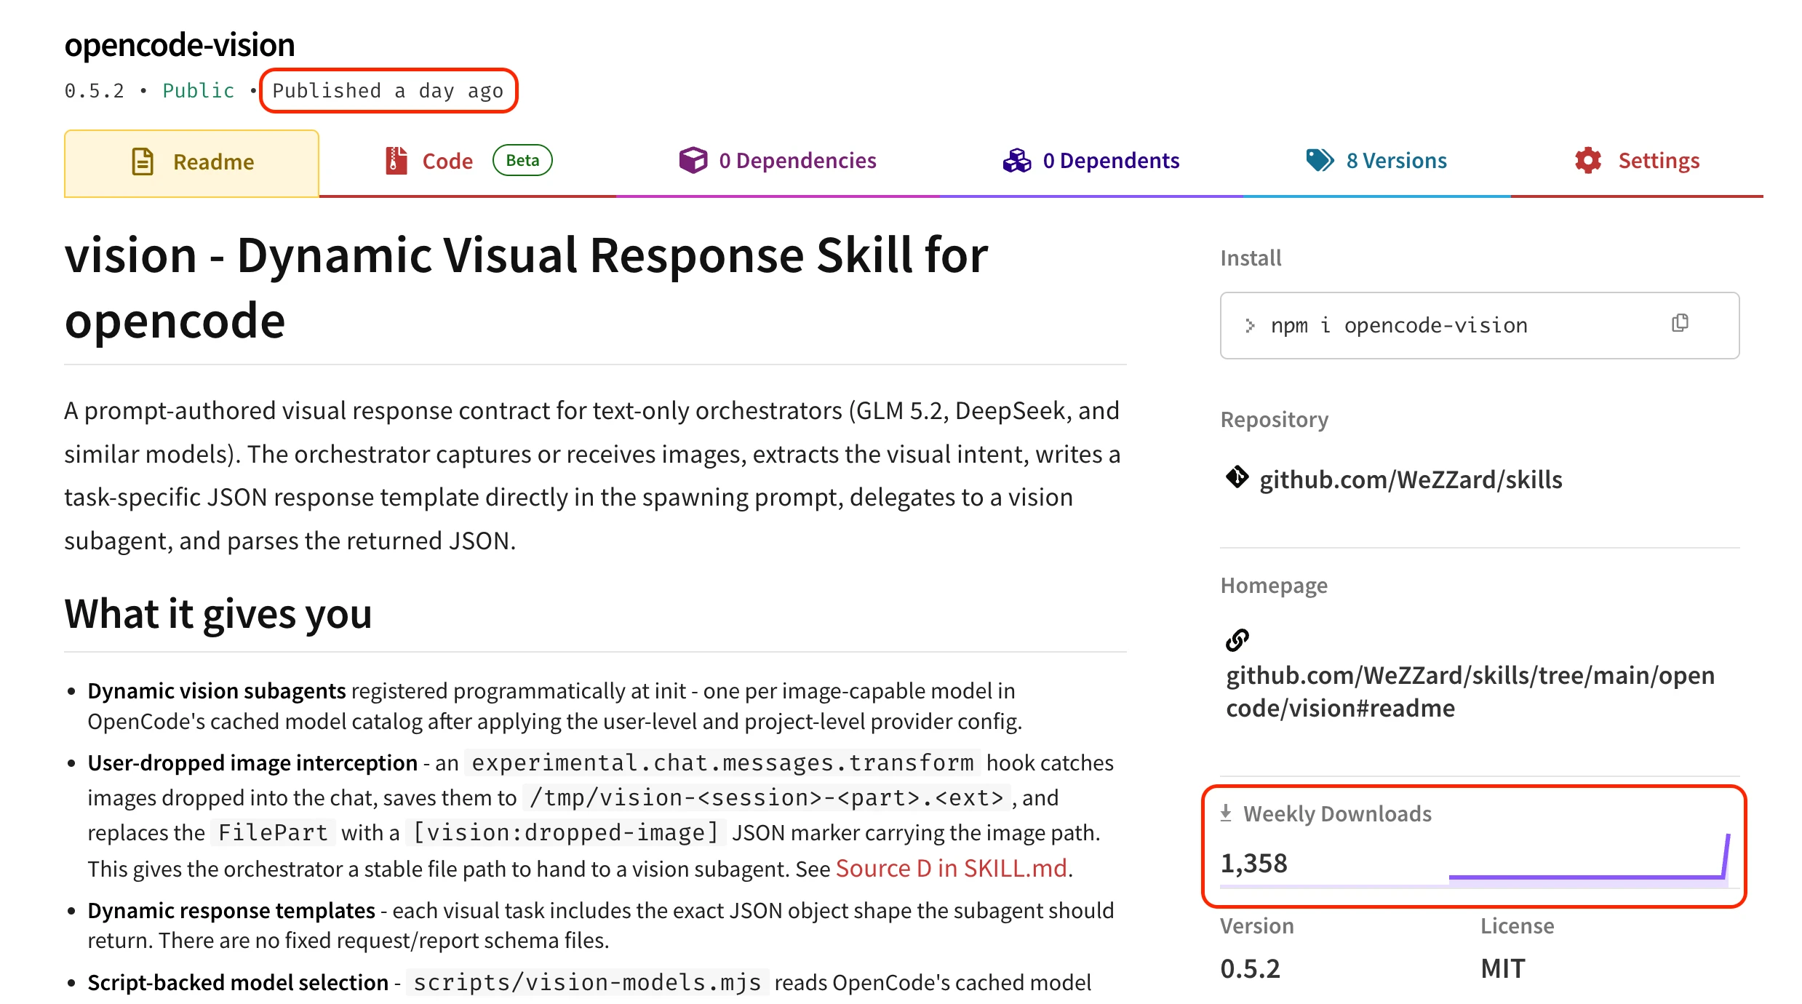
Task: Click the scripts/vision-models.mjs code text
Action: pos(587,982)
